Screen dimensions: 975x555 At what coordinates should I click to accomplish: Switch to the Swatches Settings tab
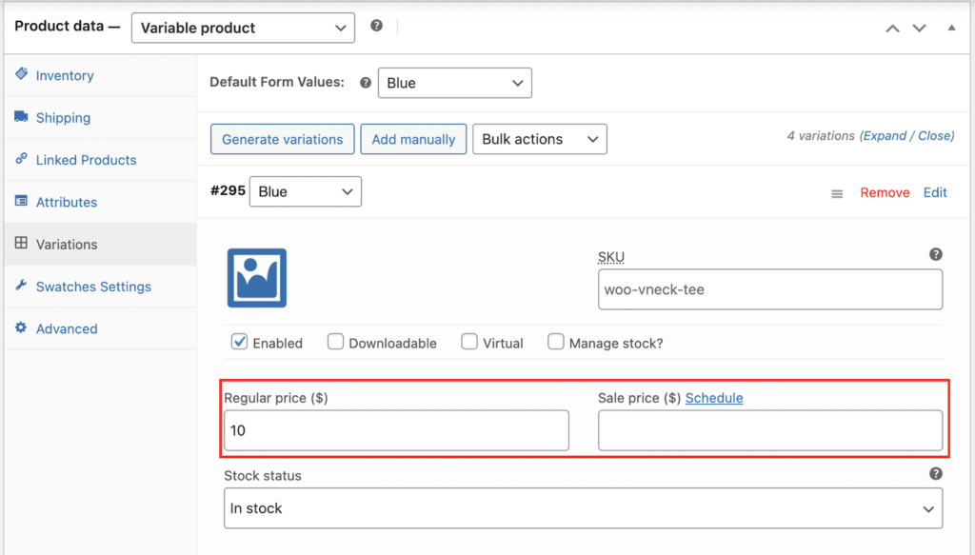point(93,287)
